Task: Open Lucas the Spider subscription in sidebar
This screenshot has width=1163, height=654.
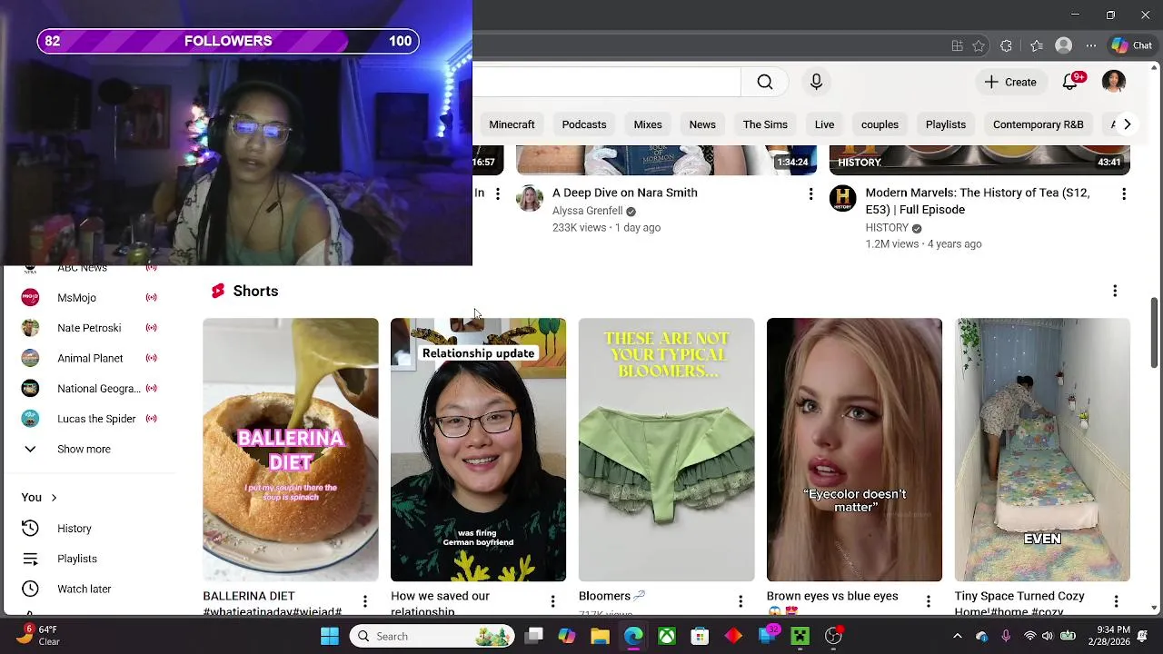Action: click(x=89, y=419)
